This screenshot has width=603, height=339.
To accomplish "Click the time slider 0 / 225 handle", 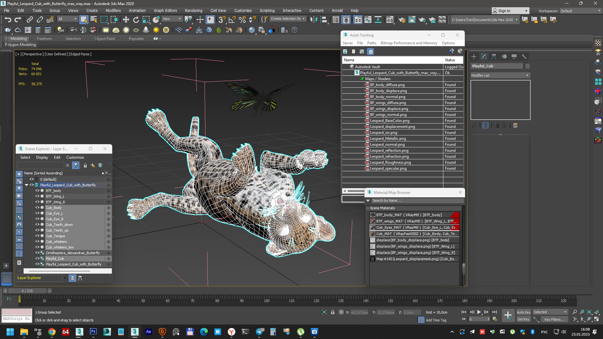I will click(27, 291).
